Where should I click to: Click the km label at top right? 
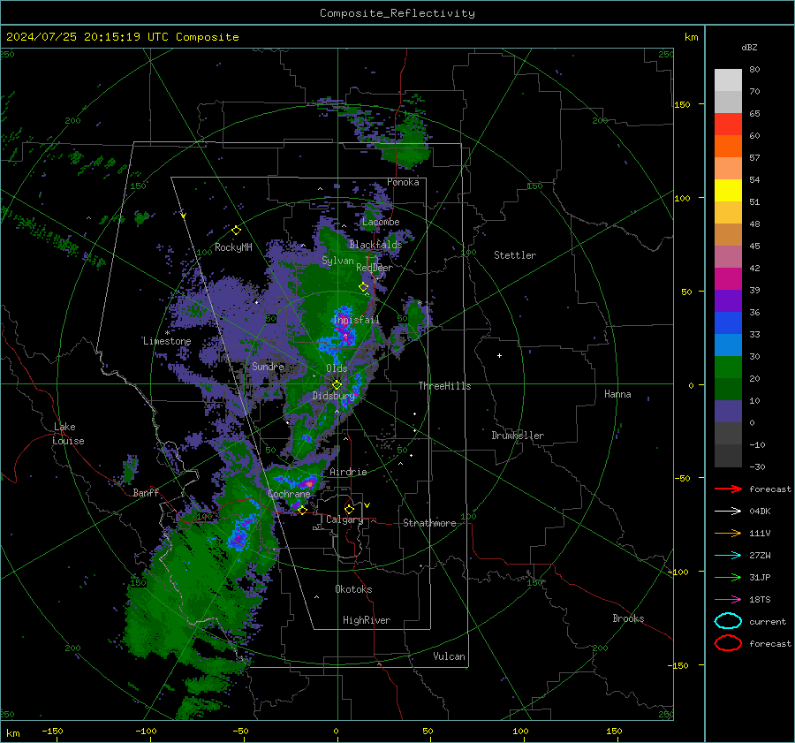[691, 37]
